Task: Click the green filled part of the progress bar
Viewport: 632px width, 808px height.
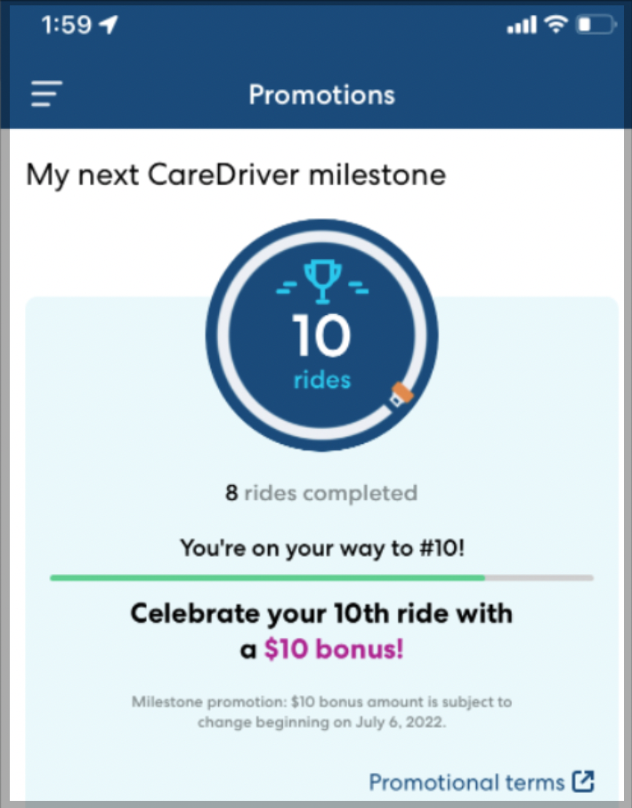Action: (267, 578)
